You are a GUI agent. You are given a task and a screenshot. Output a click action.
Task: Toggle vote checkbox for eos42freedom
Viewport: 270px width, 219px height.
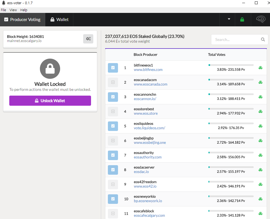click(113, 185)
